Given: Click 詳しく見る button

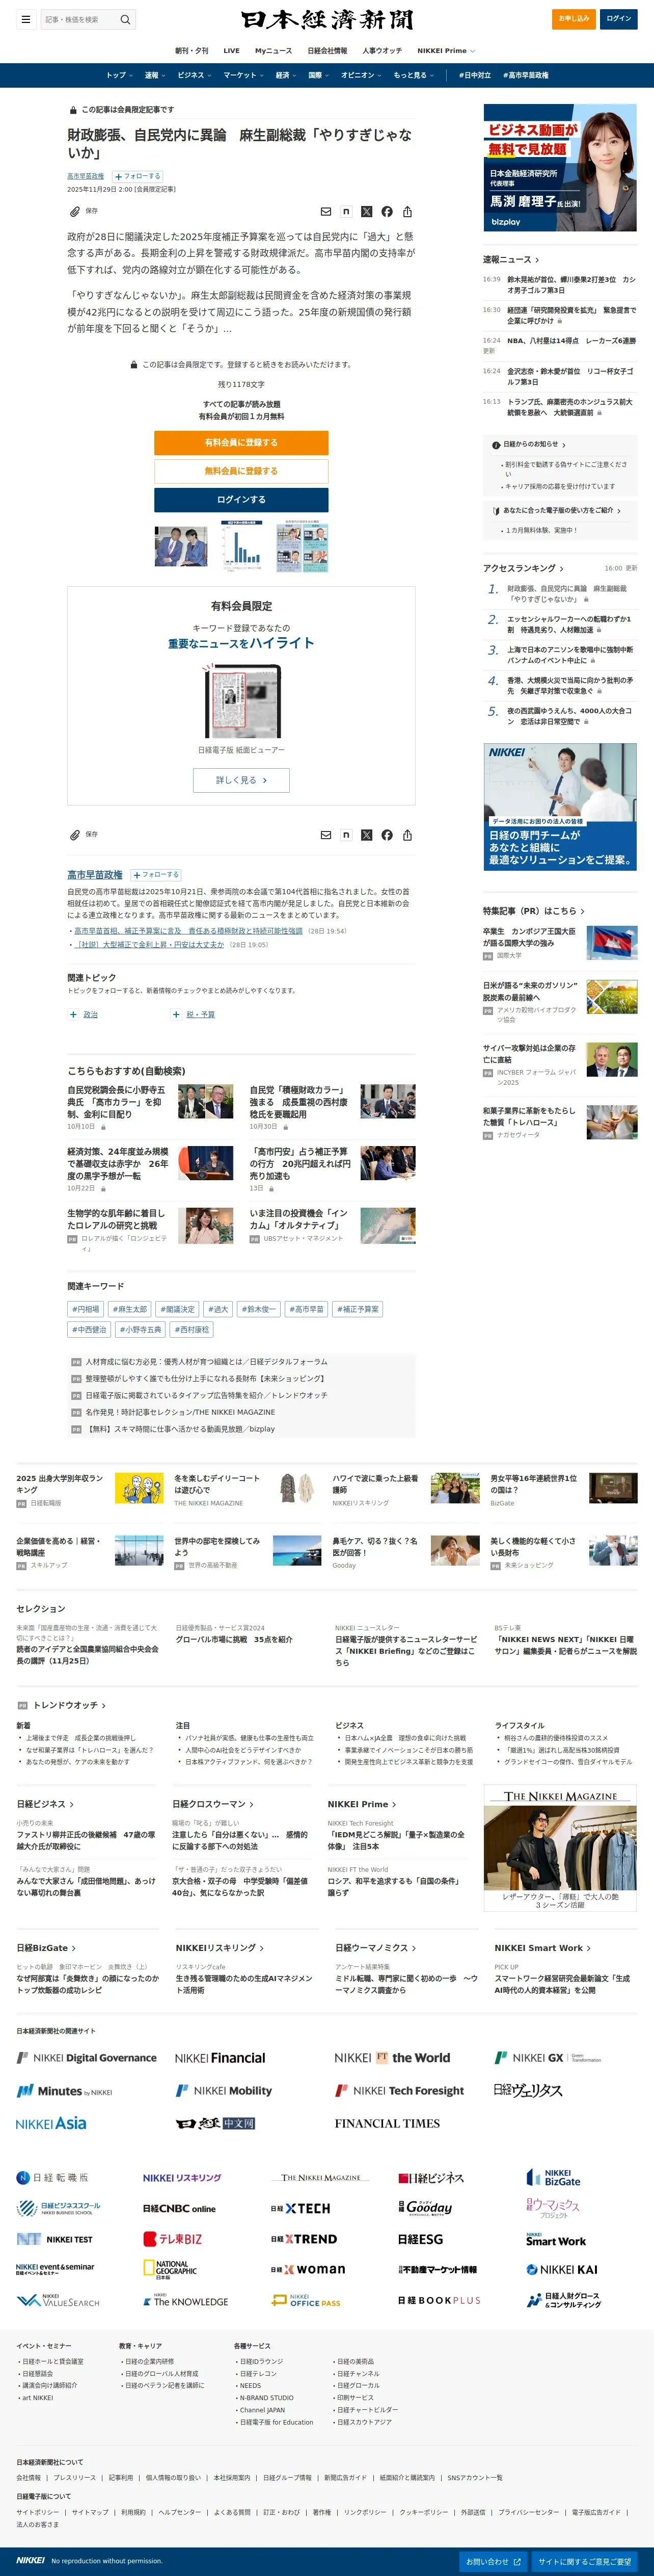Looking at the screenshot, I should coord(240,780).
